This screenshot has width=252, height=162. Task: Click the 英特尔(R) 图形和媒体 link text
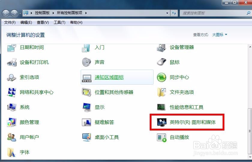click(x=193, y=122)
